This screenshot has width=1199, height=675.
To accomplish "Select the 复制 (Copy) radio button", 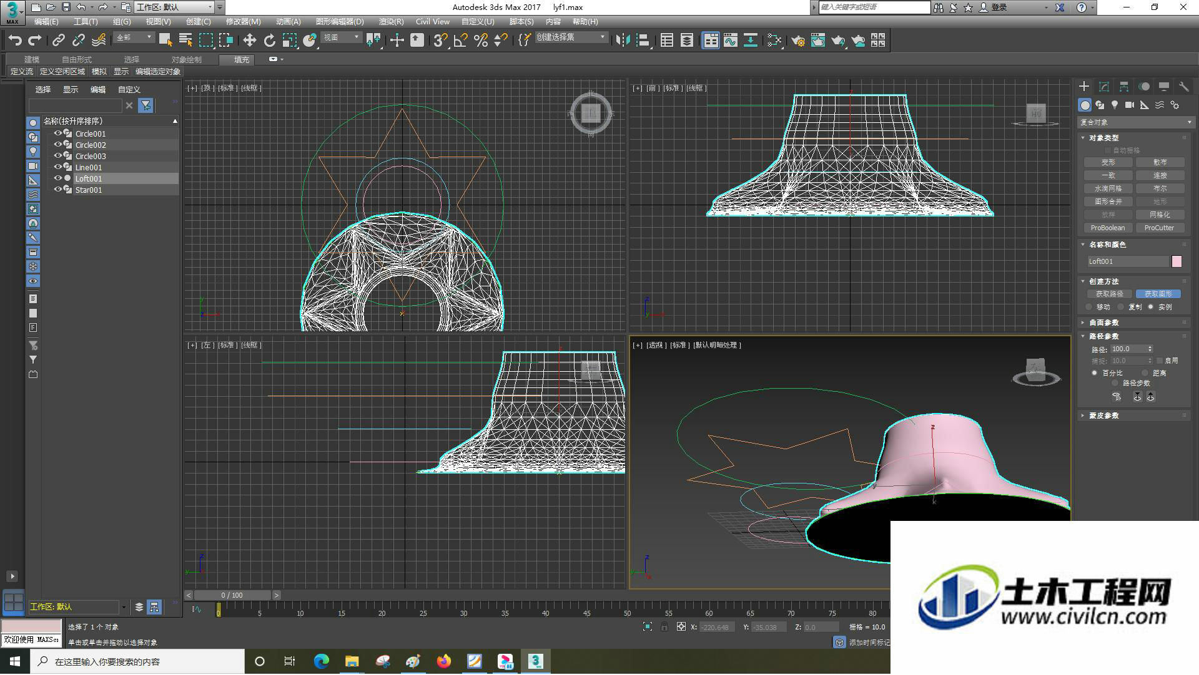I will [1121, 307].
